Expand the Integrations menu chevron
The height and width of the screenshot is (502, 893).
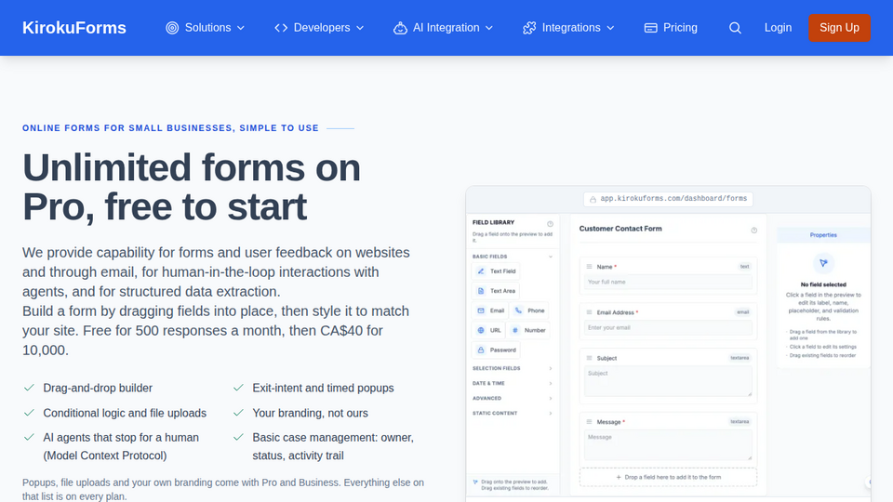610,28
